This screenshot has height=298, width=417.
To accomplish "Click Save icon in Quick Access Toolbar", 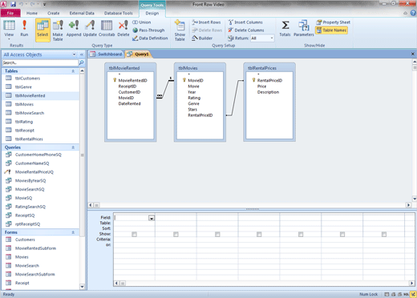I will coord(13,4).
